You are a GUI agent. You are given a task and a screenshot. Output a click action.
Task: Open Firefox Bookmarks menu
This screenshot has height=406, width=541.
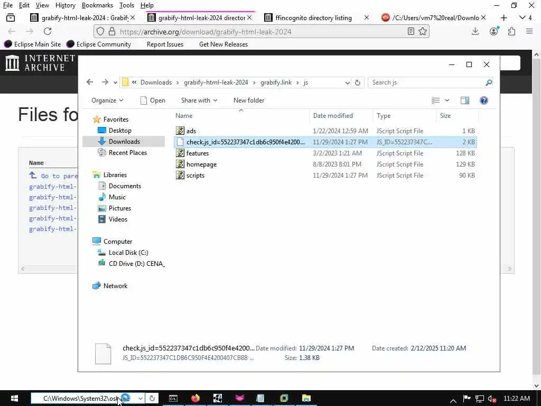97,5
